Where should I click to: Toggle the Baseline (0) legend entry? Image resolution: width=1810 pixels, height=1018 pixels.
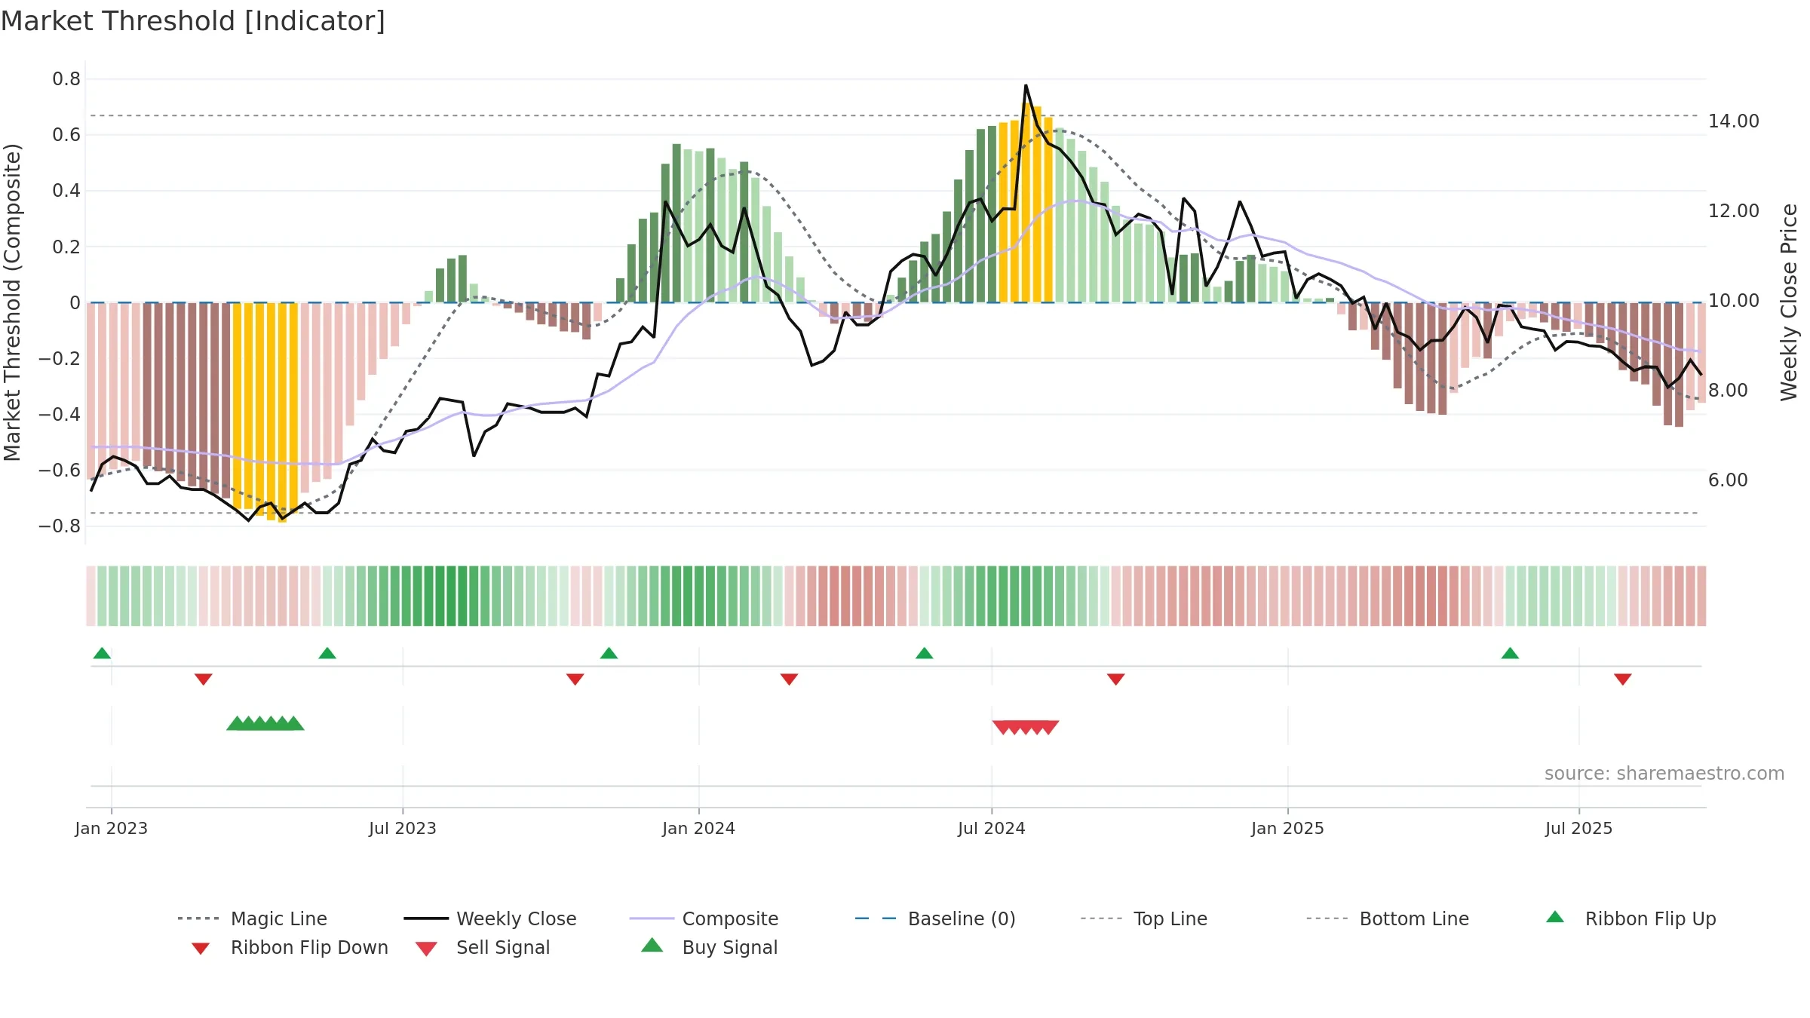(x=935, y=918)
